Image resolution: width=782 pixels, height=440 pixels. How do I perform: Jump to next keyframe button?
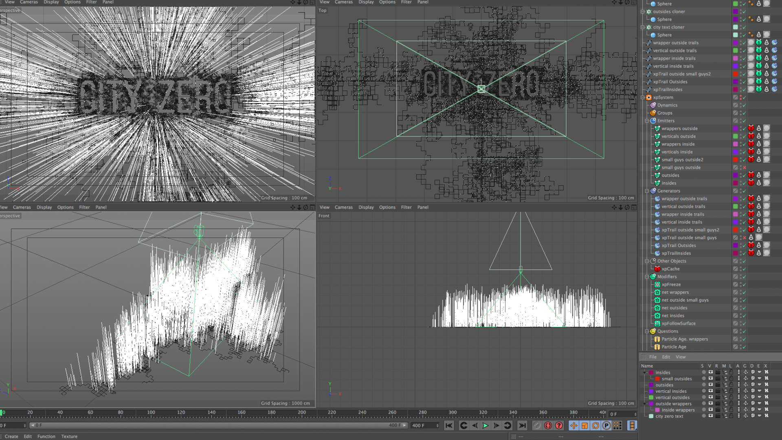pos(507,425)
